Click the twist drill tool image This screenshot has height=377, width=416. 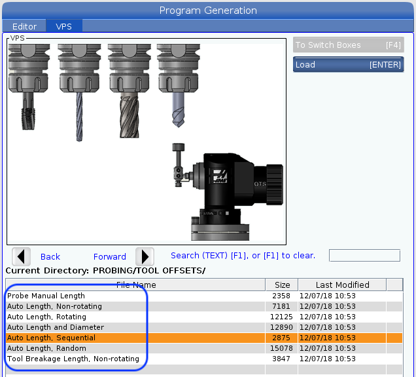tap(78, 85)
